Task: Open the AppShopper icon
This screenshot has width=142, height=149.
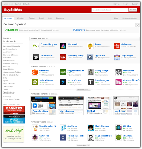Action: coord(117,57)
